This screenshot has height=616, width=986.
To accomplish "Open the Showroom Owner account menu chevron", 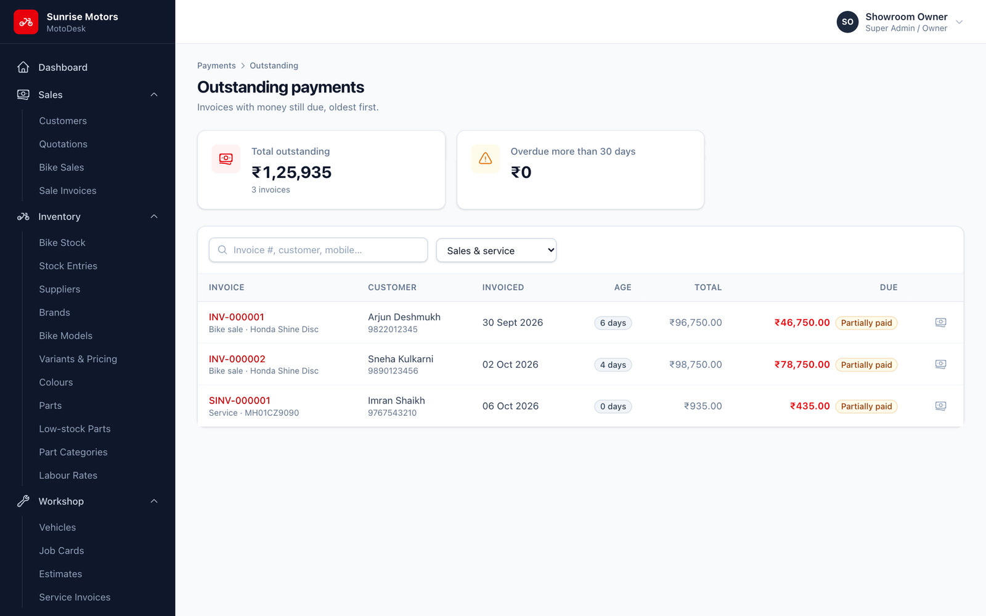I will point(959,22).
